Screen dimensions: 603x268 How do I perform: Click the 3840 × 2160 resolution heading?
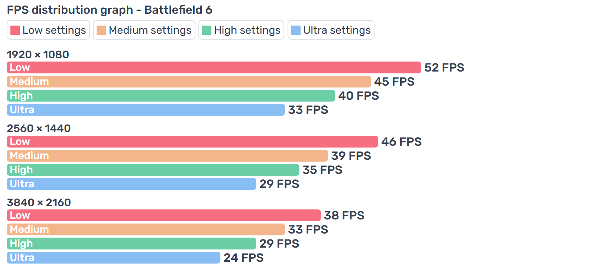39,202
